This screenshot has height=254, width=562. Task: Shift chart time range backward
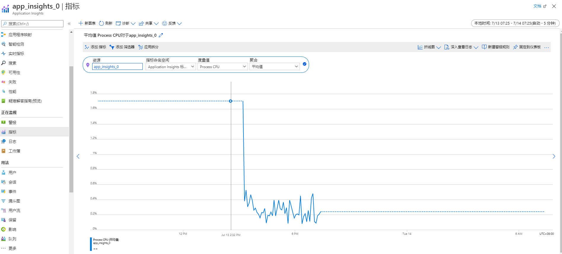point(78,156)
